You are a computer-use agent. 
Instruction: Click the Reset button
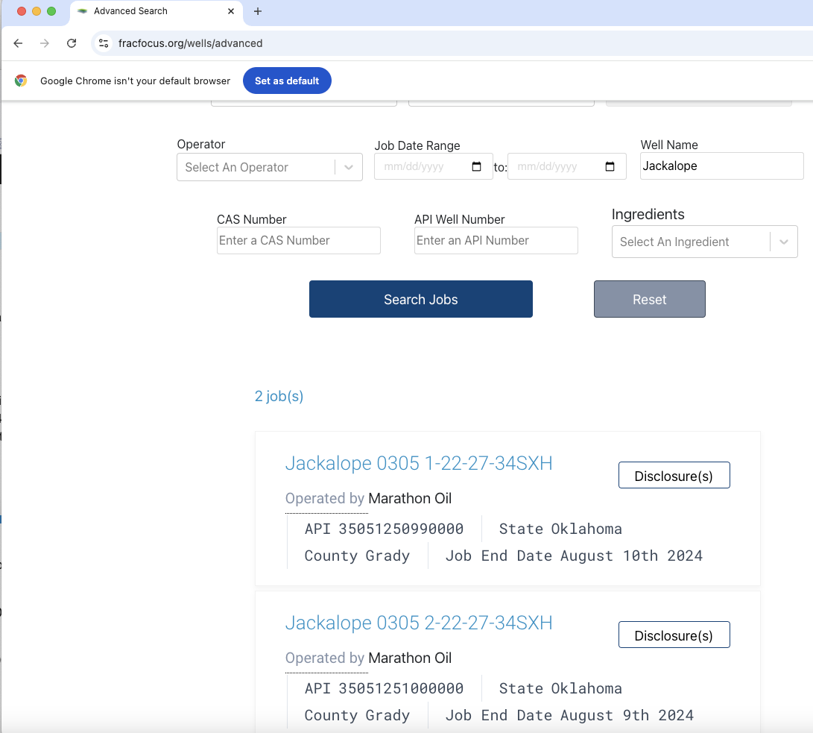[x=649, y=299]
